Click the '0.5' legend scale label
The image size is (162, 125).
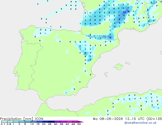tap(9, 124)
